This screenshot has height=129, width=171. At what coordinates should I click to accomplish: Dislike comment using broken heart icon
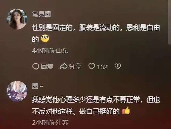coord(118,66)
